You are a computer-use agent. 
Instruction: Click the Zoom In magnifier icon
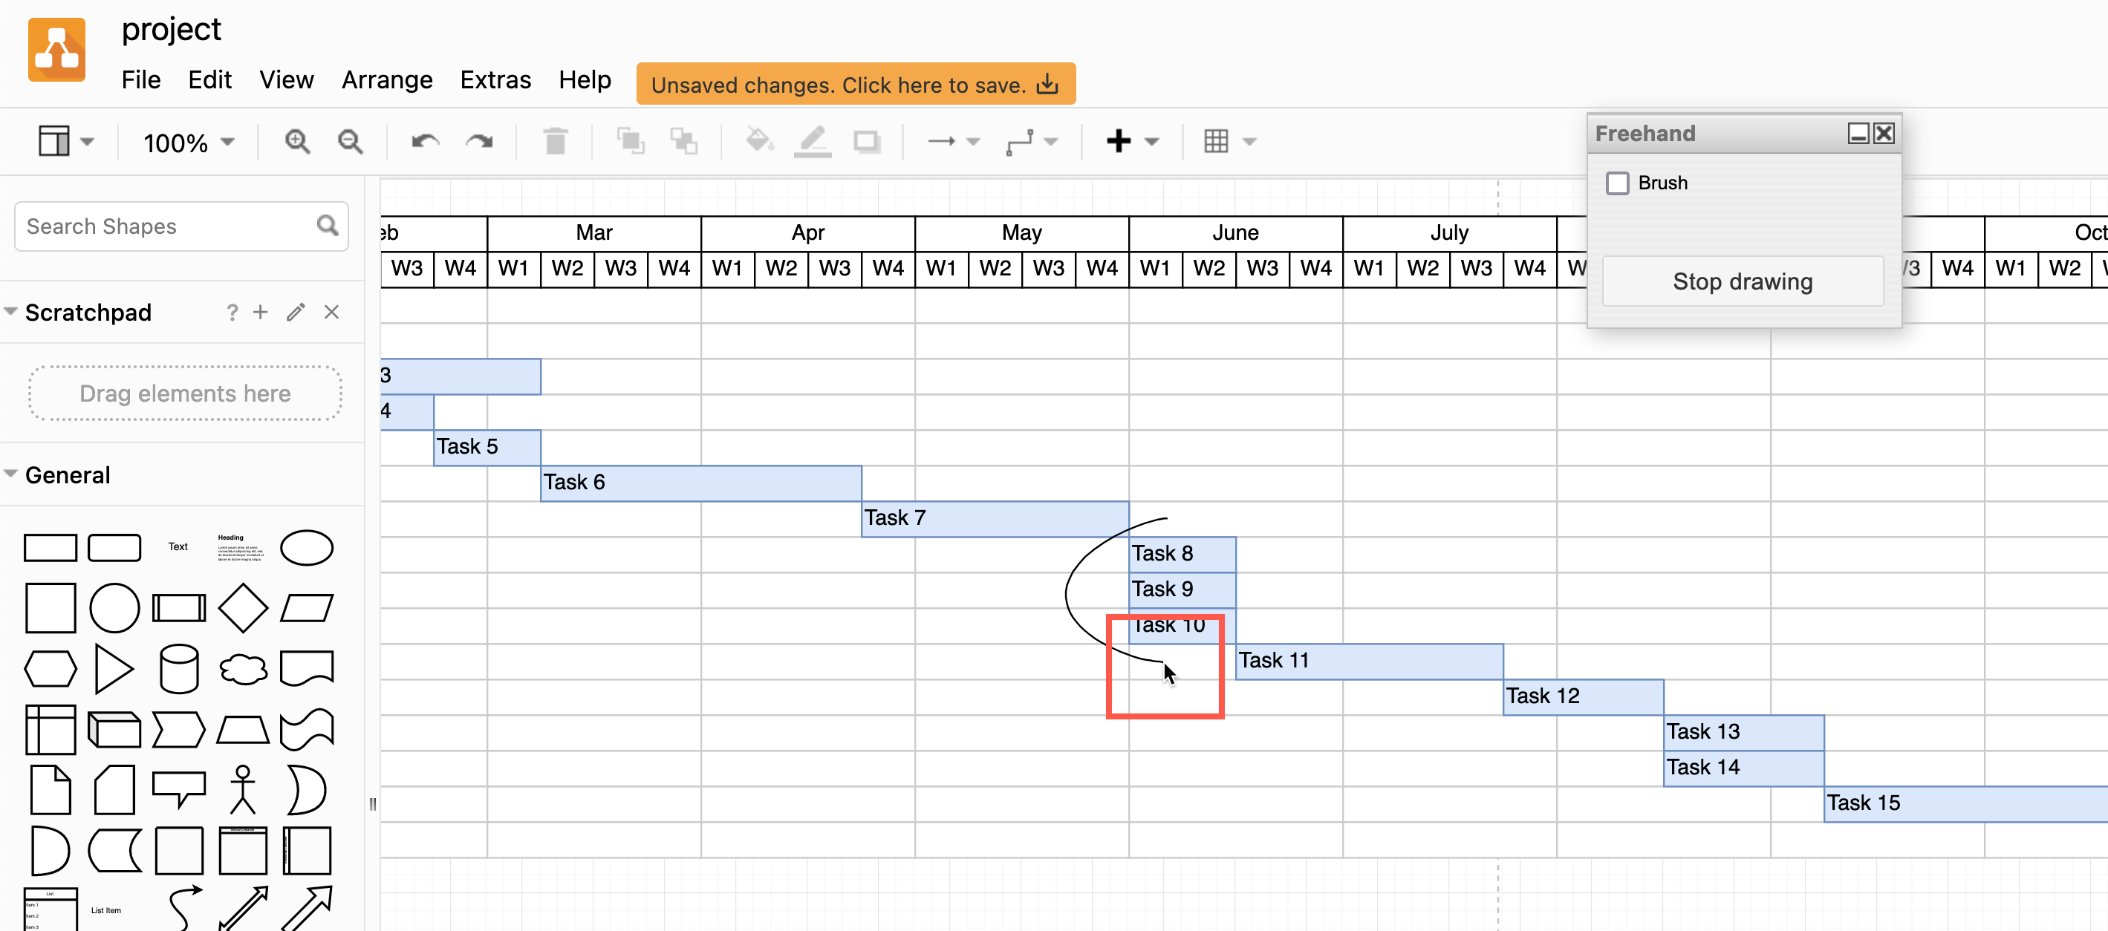point(296,142)
